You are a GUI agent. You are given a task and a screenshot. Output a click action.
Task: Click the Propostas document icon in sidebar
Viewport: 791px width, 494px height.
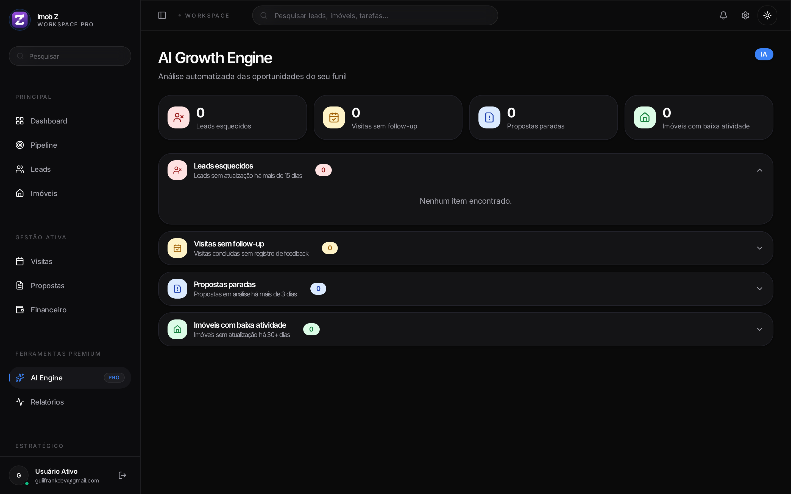tap(20, 285)
